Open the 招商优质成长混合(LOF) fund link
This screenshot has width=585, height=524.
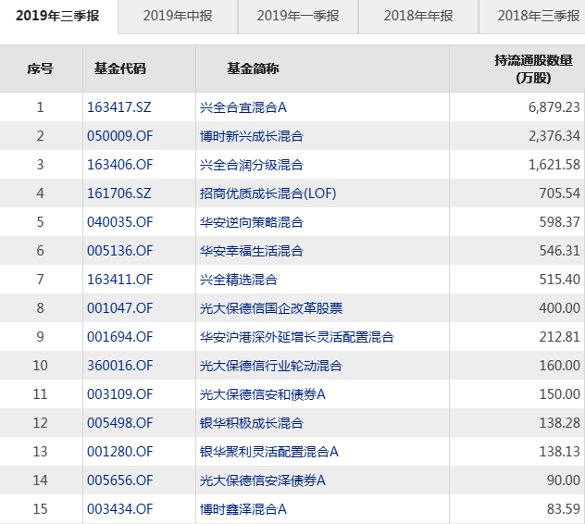point(268,193)
